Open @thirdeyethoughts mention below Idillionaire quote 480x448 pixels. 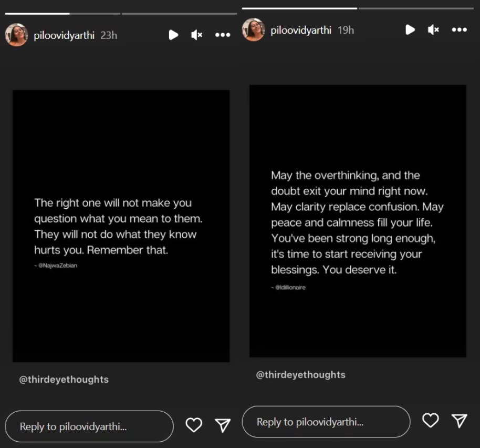pyautogui.click(x=301, y=375)
